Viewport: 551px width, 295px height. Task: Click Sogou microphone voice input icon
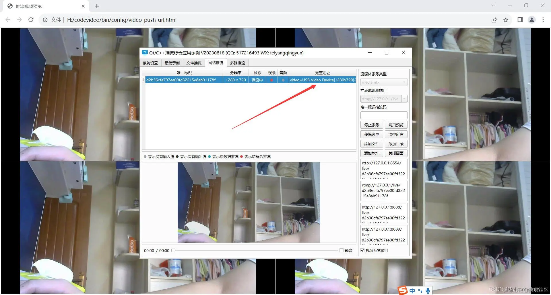(428, 291)
